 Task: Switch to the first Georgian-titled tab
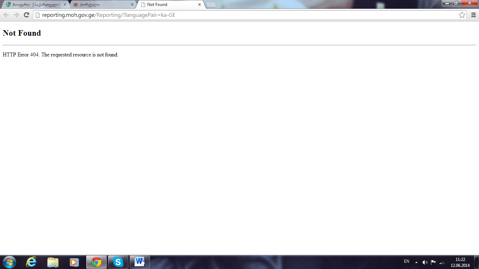[x=33, y=5]
